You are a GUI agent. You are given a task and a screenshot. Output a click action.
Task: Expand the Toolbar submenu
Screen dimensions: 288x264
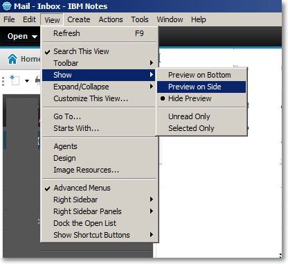tap(100, 63)
